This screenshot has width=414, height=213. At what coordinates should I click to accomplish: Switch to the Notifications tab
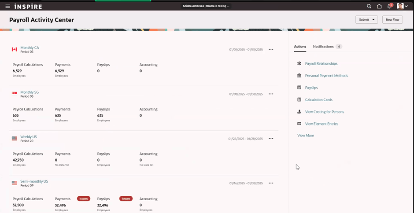[323, 47]
